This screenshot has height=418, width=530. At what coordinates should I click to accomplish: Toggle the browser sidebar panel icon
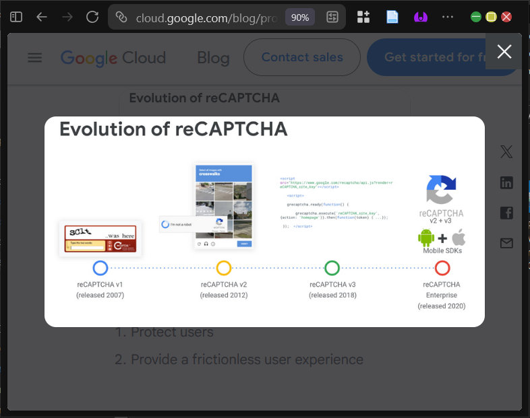16,17
